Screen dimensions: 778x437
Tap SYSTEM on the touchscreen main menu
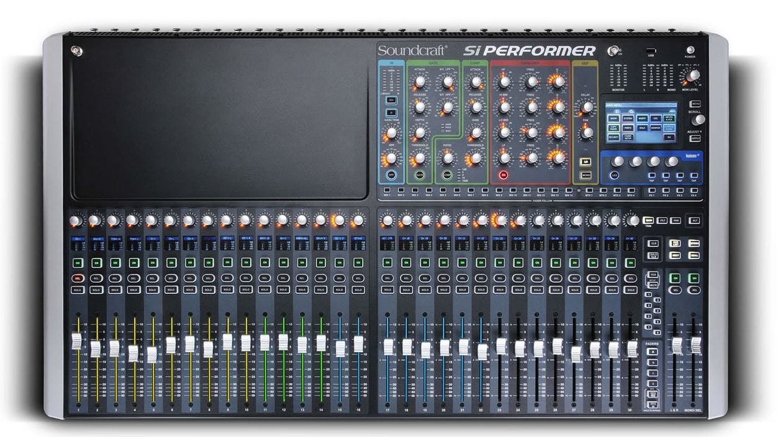coord(628,118)
